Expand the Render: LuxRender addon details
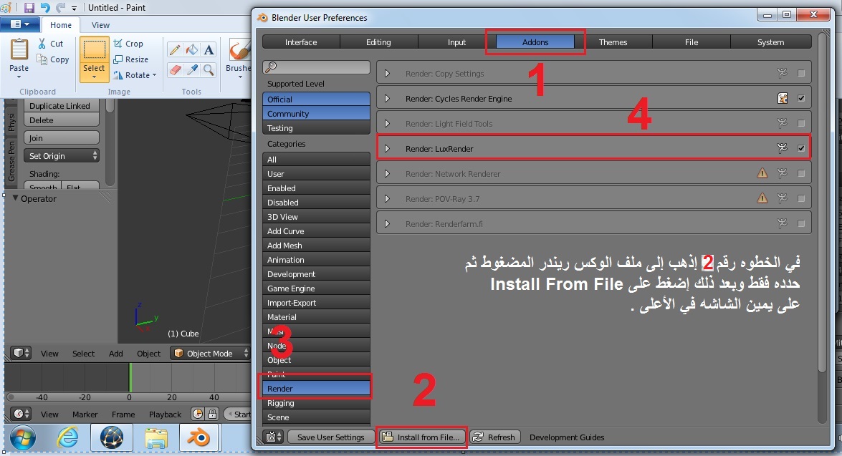Image resolution: width=842 pixels, height=456 pixels. 387,149
